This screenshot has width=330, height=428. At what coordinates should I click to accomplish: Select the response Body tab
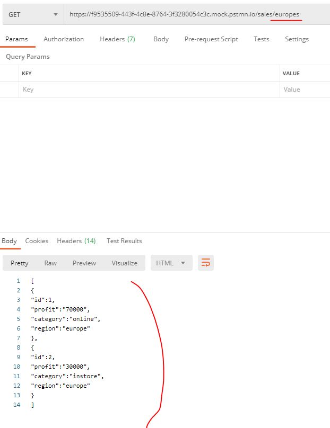tap(10, 241)
